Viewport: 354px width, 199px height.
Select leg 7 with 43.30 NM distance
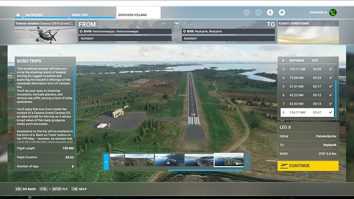pos(307,104)
